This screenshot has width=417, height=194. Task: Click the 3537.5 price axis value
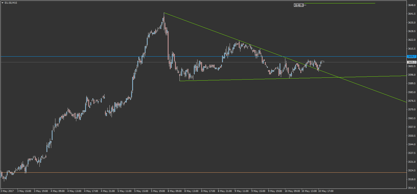coord(412,153)
